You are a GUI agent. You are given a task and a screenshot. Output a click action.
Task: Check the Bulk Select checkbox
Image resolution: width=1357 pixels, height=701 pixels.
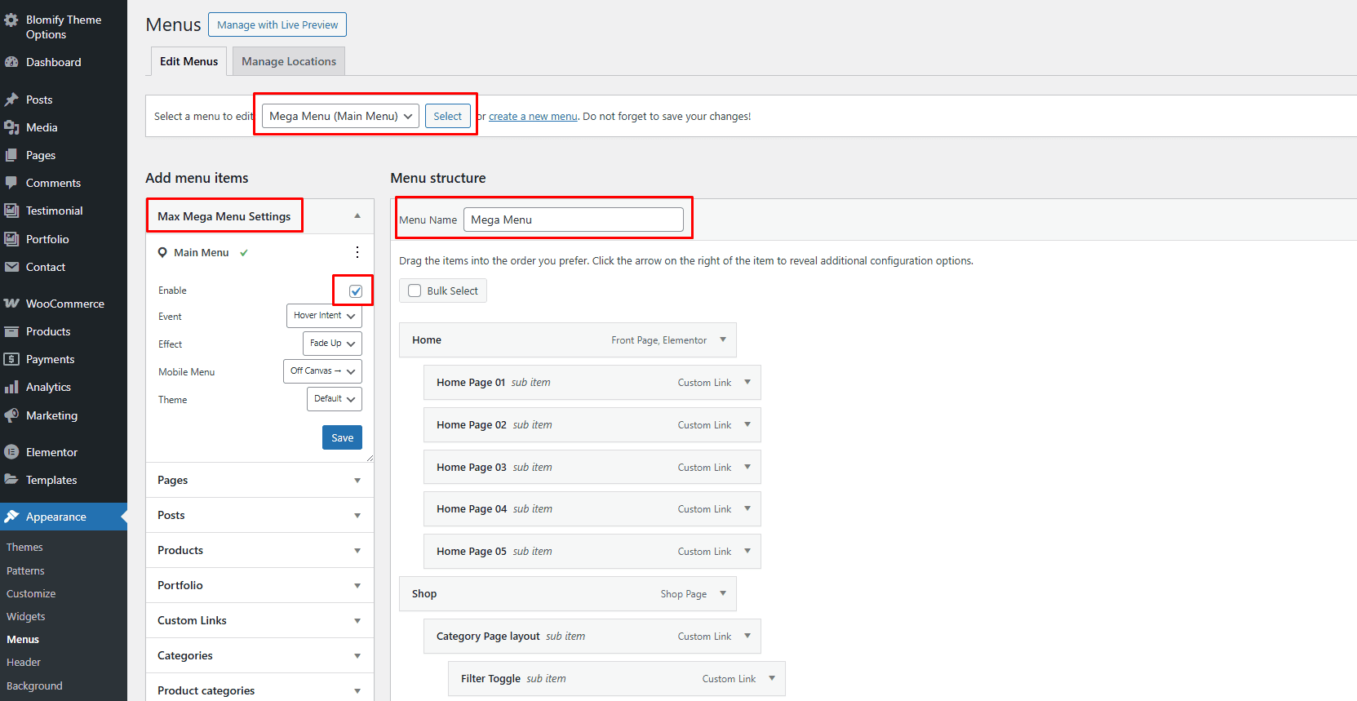click(415, 291)
